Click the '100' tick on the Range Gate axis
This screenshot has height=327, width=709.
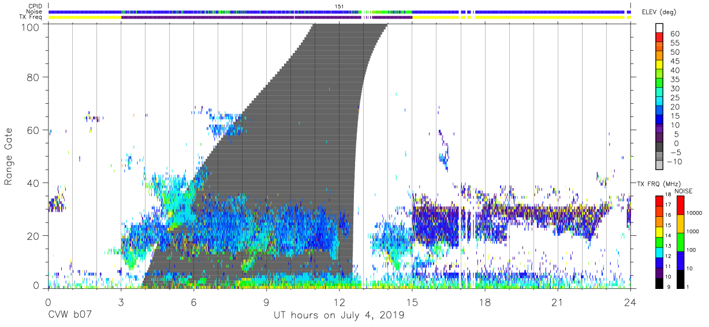[x=31, y=27]
